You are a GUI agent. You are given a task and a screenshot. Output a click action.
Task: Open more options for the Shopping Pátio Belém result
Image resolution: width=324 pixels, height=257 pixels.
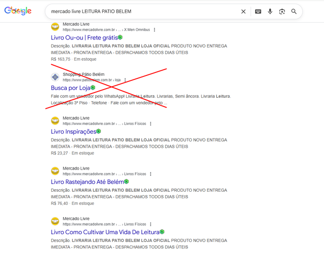click(x=125, y=80)
